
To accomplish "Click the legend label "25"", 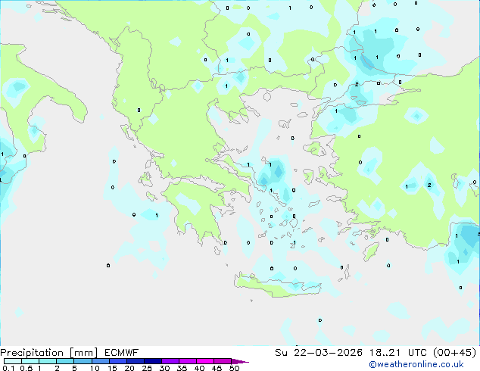I will point(147,368).
